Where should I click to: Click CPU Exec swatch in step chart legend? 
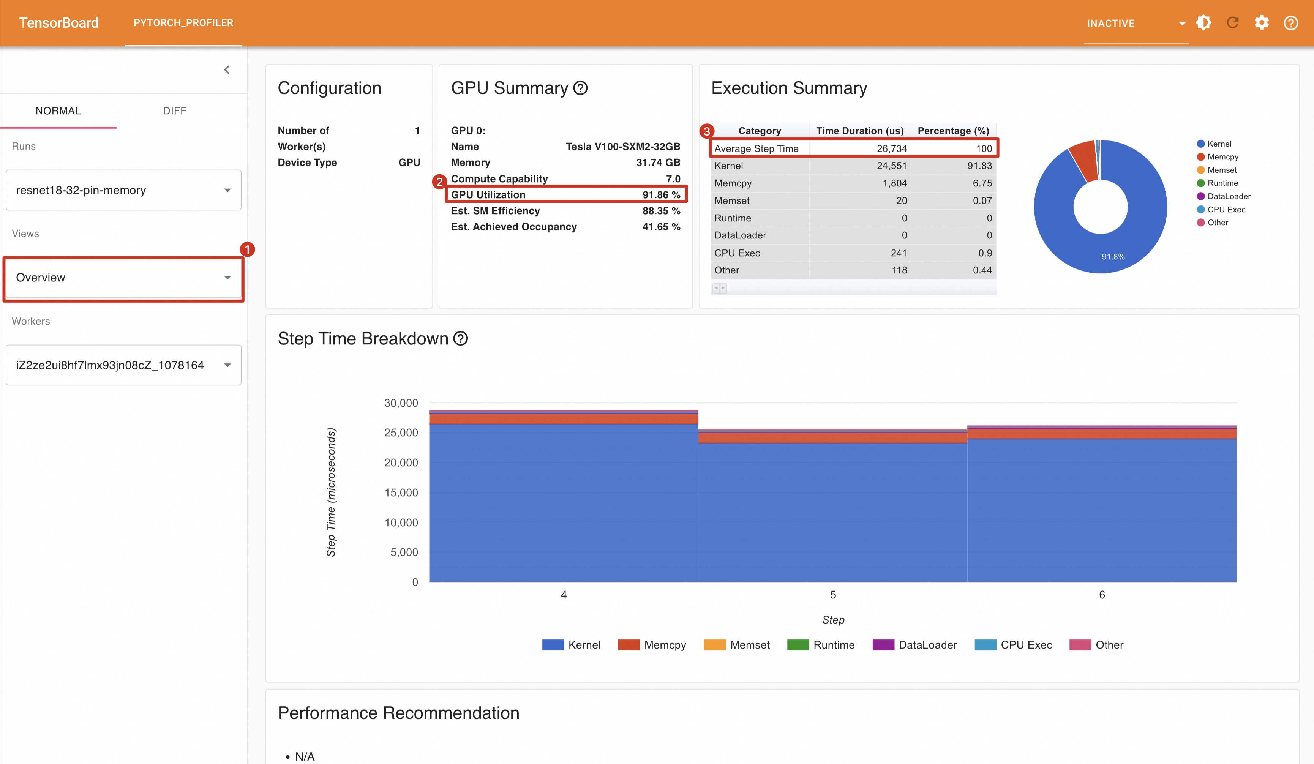click(985, 644)
